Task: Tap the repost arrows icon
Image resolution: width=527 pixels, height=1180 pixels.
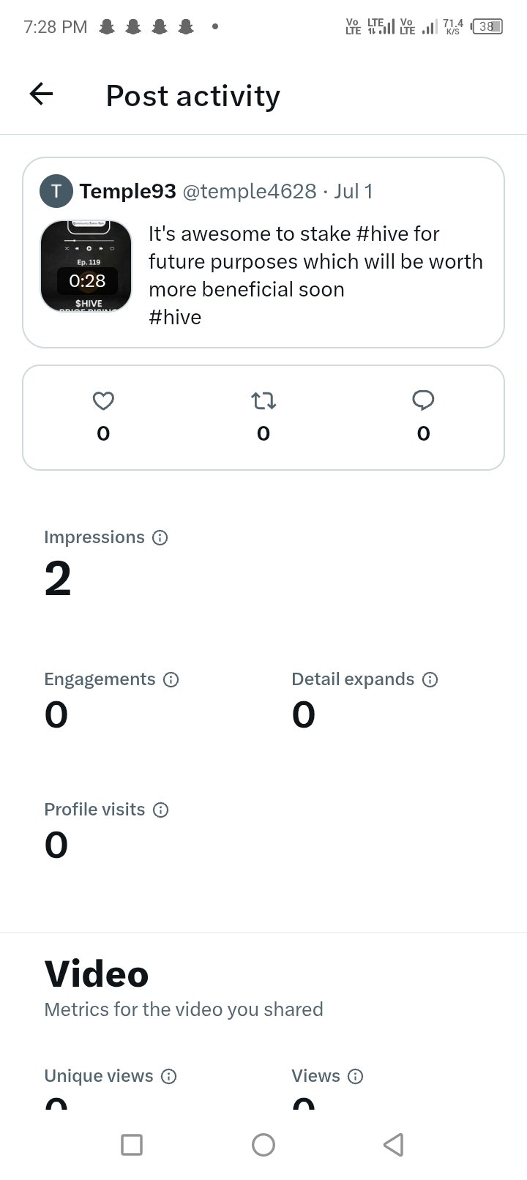Action: [x=263, y=400]
